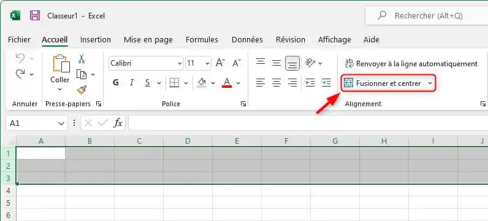The height and width of the screenshot is (221, 488).
Task: Decrease font size with small A
Action: pos(237,63)
